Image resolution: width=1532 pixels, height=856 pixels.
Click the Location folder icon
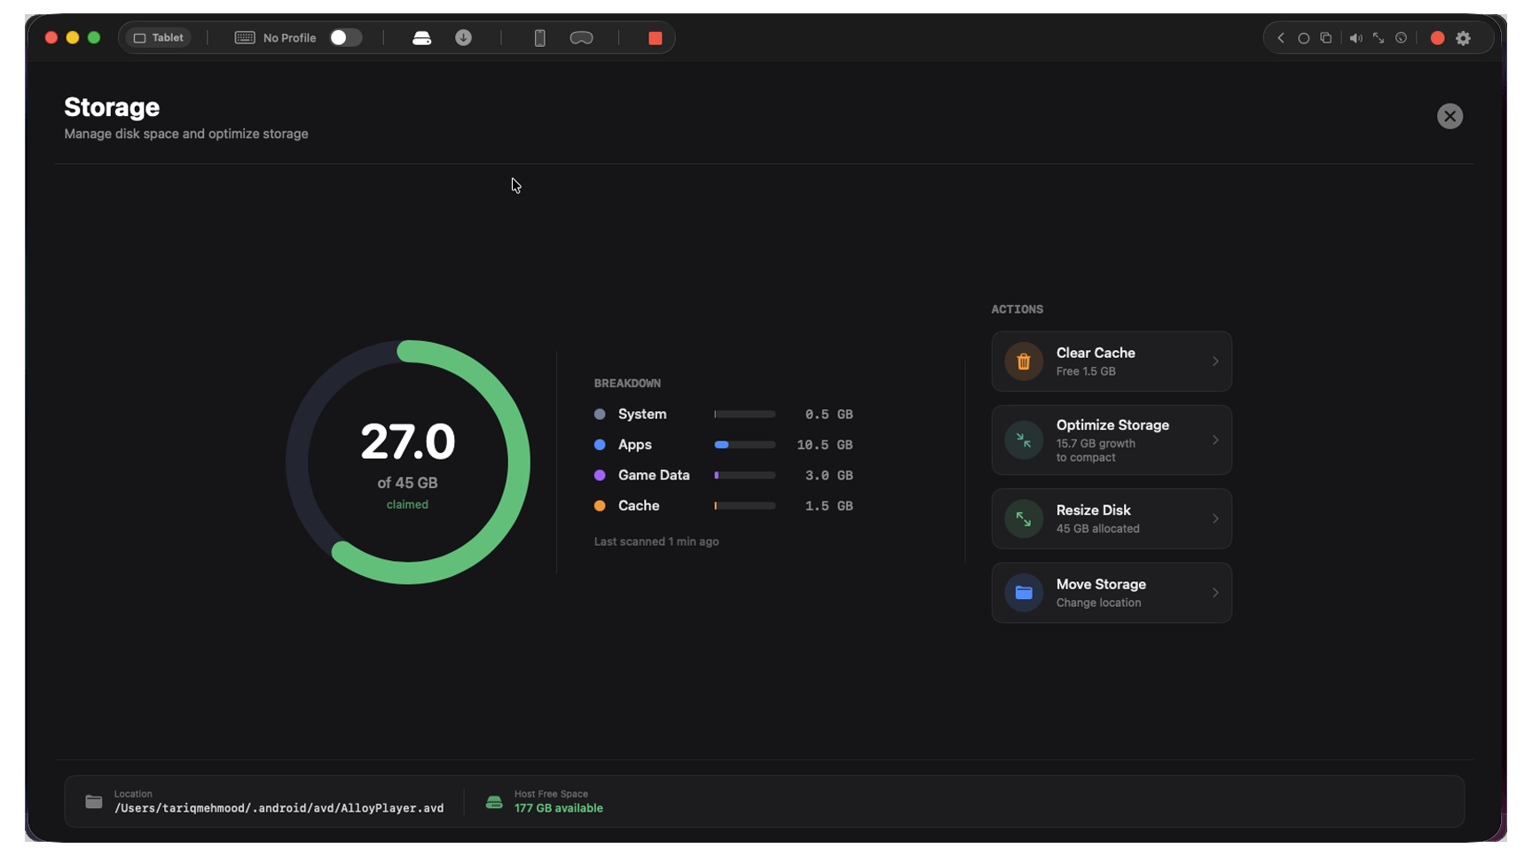coord(94,802)
